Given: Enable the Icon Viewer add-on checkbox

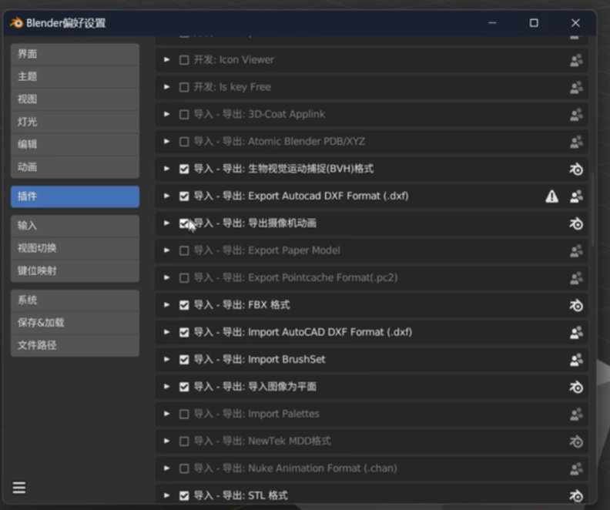Looking at the screenshot, I should (184, 60).
